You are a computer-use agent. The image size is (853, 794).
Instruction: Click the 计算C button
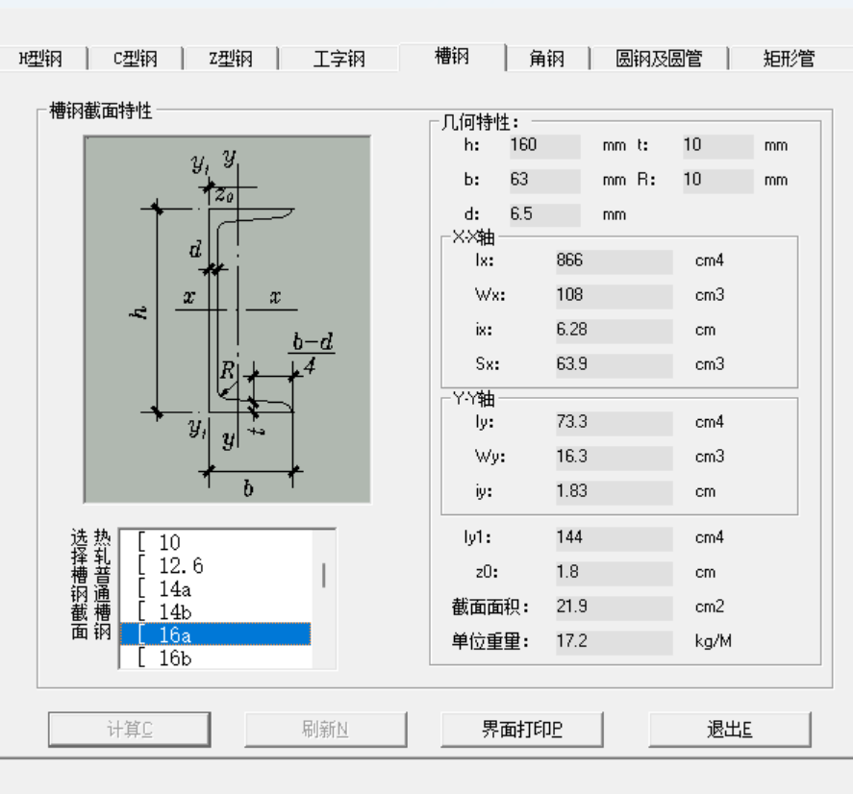click(130, 730)
